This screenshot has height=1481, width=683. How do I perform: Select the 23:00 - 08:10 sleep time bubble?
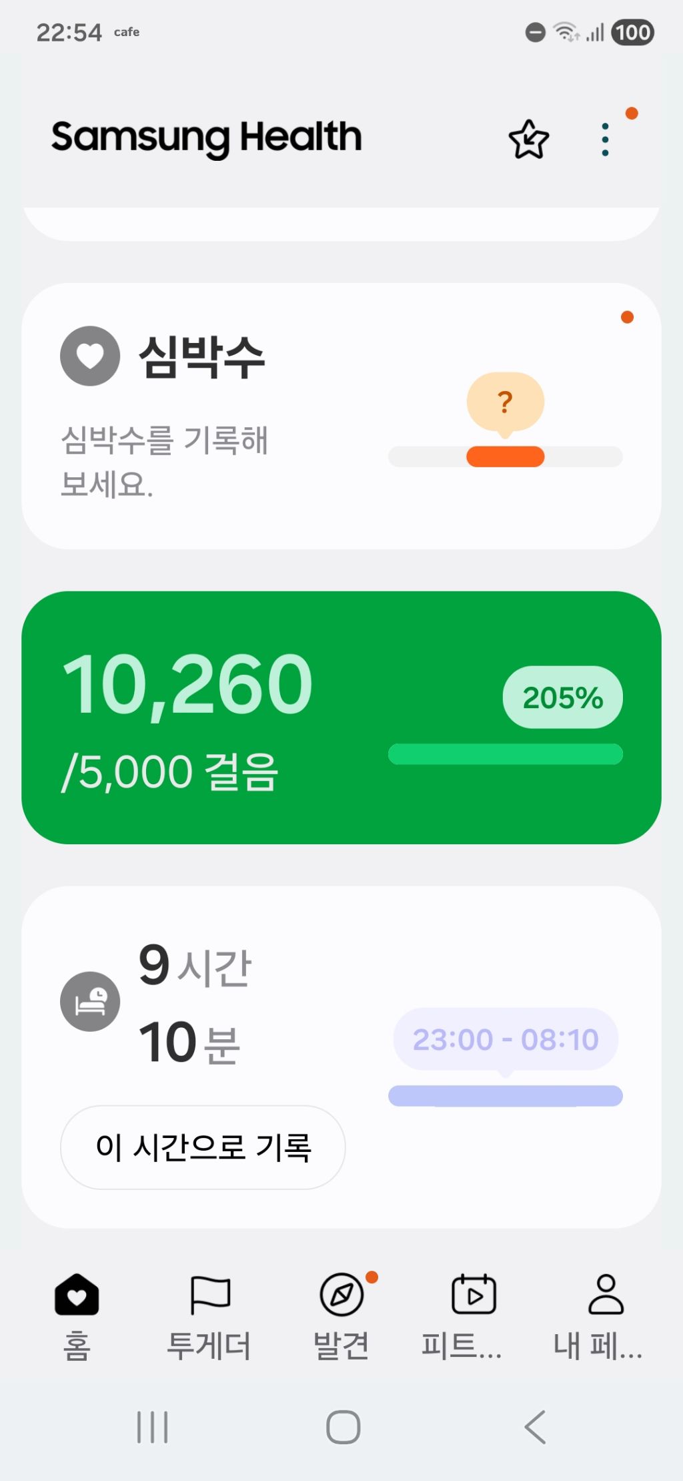(505, 1039)
